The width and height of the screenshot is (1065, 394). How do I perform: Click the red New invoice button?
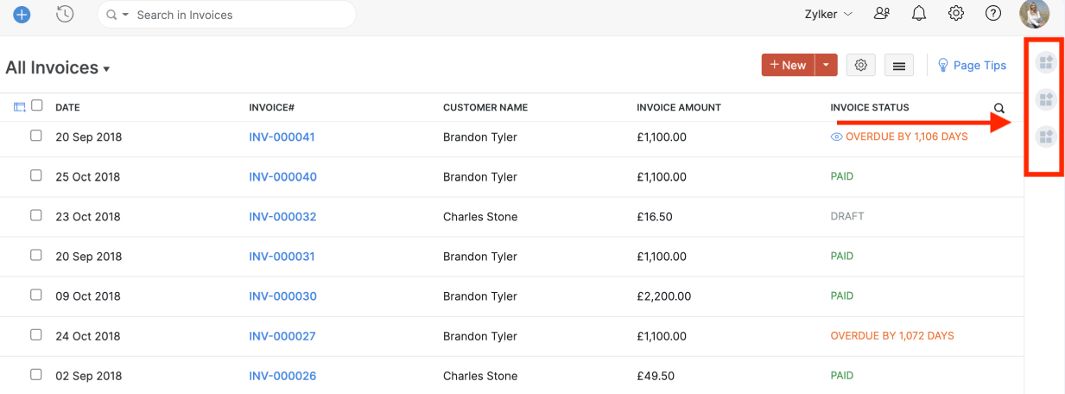[x=788, y=65]
